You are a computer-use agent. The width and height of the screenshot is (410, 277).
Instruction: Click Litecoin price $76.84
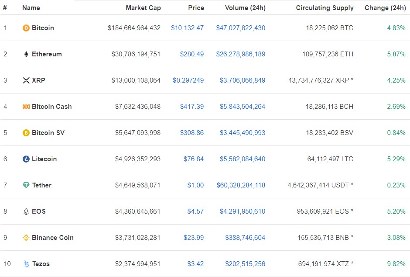coord(194,159)
